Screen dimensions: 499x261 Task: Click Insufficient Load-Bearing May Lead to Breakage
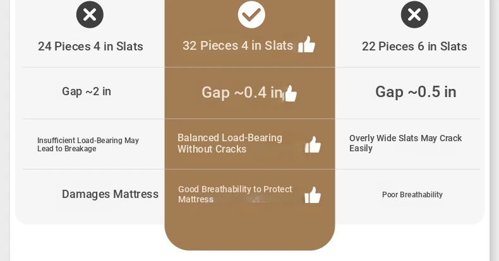click(88, 144)
